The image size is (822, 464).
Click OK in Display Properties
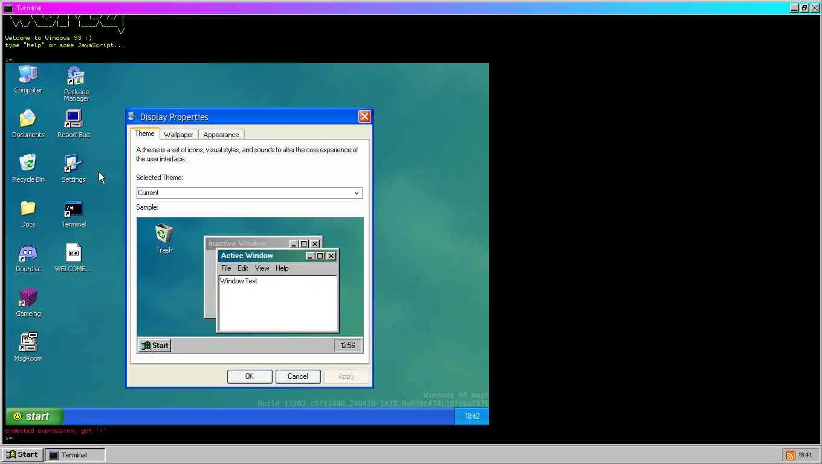[250, 376]
